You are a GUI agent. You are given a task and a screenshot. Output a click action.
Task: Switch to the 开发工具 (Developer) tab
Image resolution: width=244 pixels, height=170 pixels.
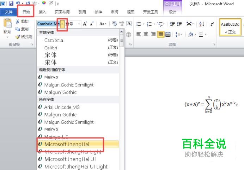click(150, 12)
